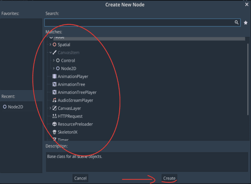Screen dimensions: 251x184
Task: Click the SkeletonIK skull icon
Action: click(x=54, y=132)
